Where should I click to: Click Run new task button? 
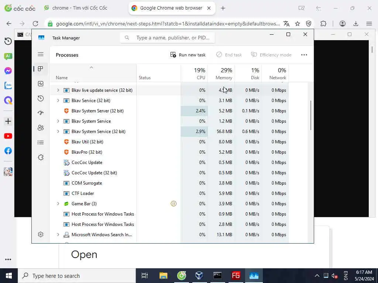188,55
